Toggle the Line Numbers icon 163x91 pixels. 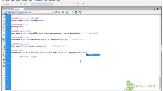point(4,39)
